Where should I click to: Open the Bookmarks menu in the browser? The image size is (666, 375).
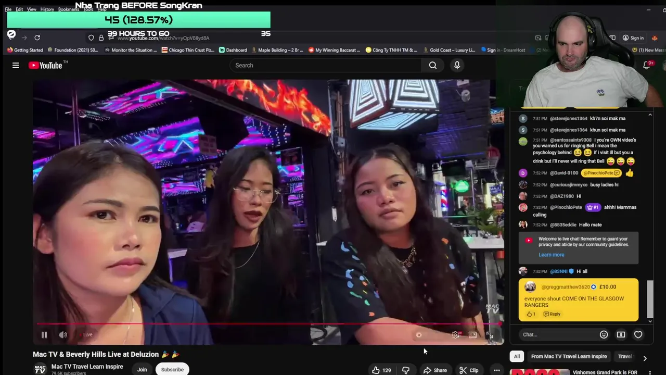click(x=69, y=9)
